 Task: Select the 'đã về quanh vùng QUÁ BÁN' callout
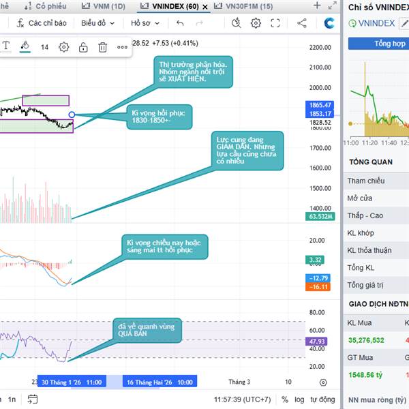(x=147, y=330)
